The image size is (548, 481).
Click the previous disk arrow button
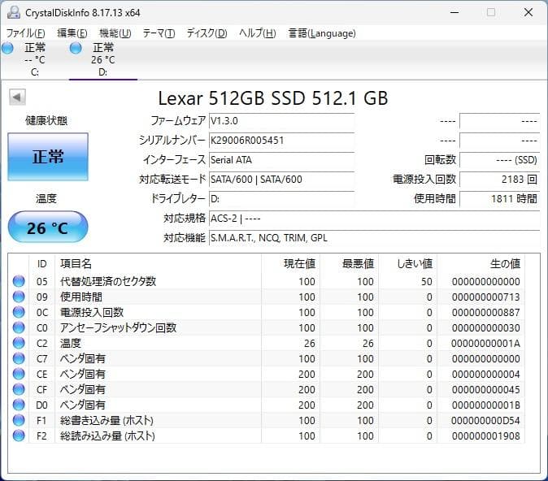(17, 97)
